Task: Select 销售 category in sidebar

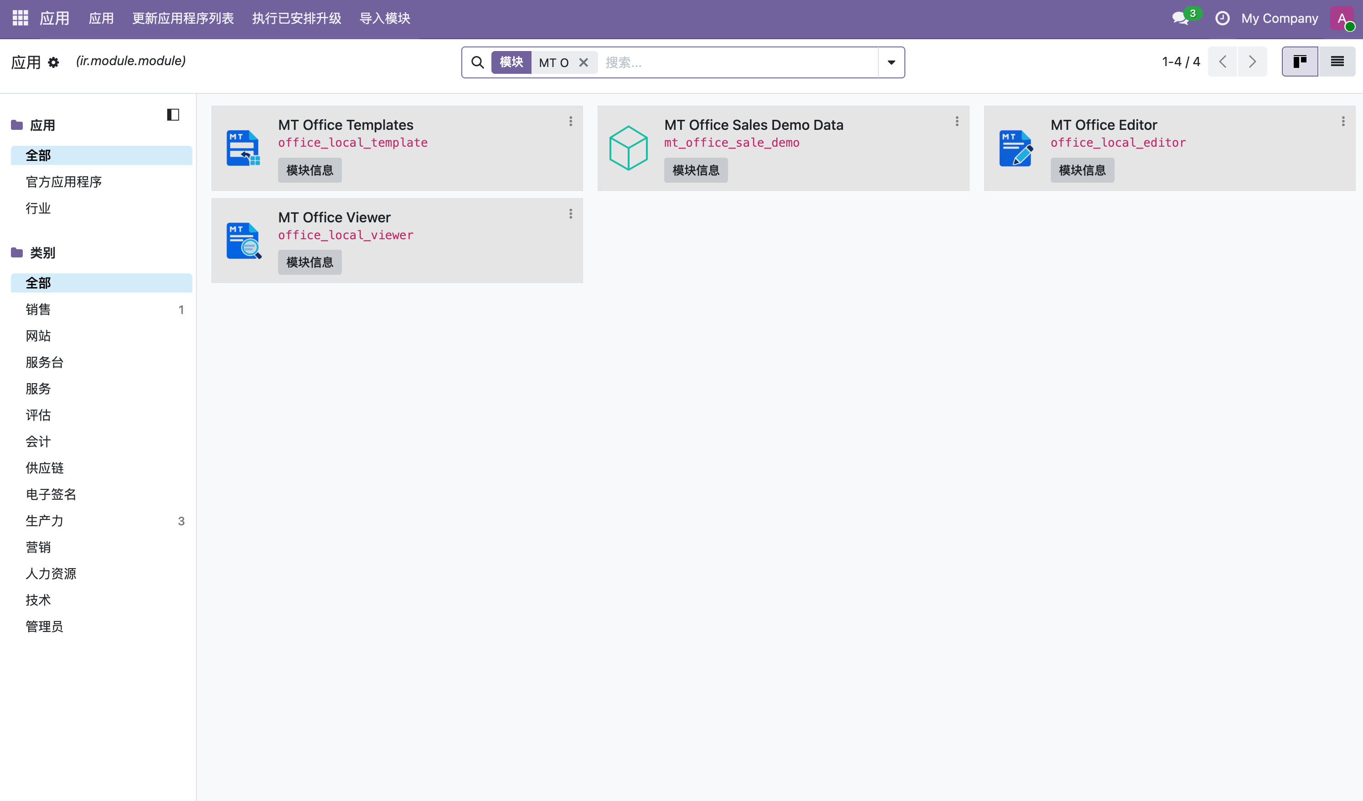Action: click(x=101, y=309)
